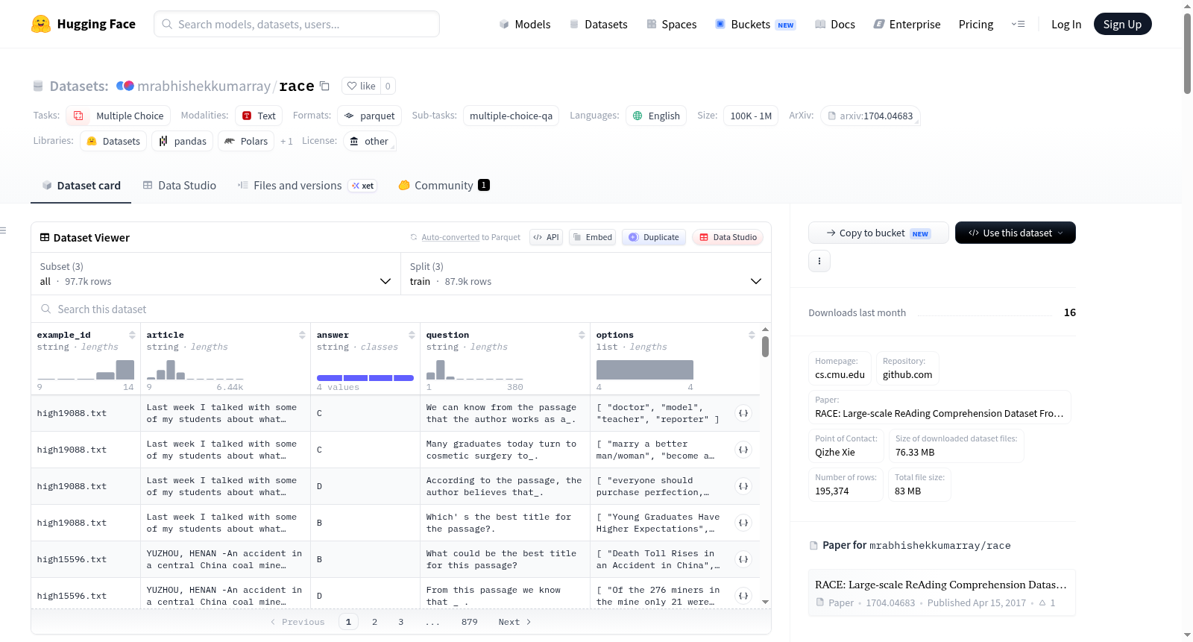Screen dimensions: 1193x642
Task: Go to Datasets in the top navigation
Action: pyautogui.click(x=598, y=24)
